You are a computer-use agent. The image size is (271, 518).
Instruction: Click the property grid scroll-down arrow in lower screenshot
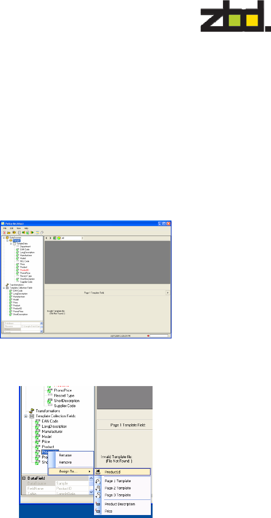coord(91,492)
